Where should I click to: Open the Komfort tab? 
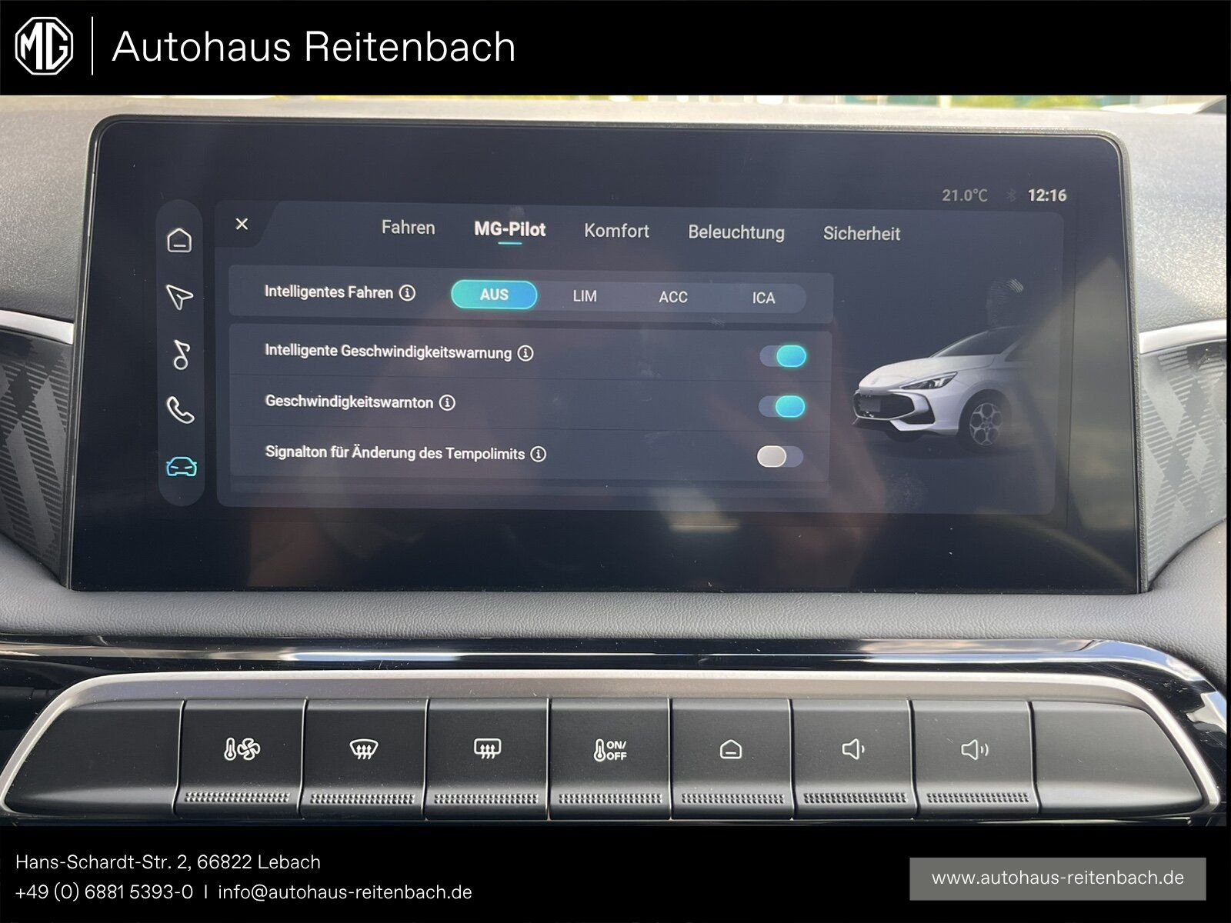[x=616, y=231]
